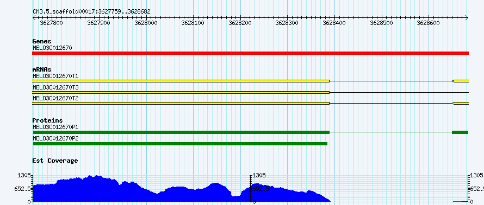
Task: Click the left arrow end of the ruler
Action: (x=34, y=17)
